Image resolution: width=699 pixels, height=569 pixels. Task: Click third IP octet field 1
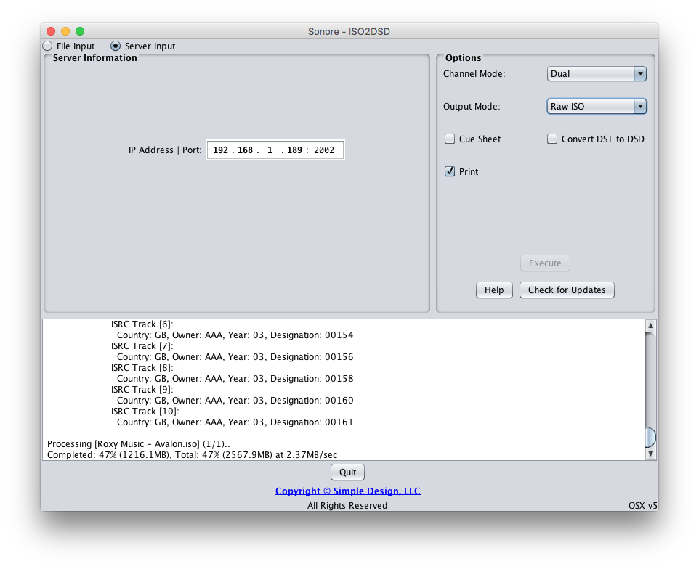click(270, 150)
